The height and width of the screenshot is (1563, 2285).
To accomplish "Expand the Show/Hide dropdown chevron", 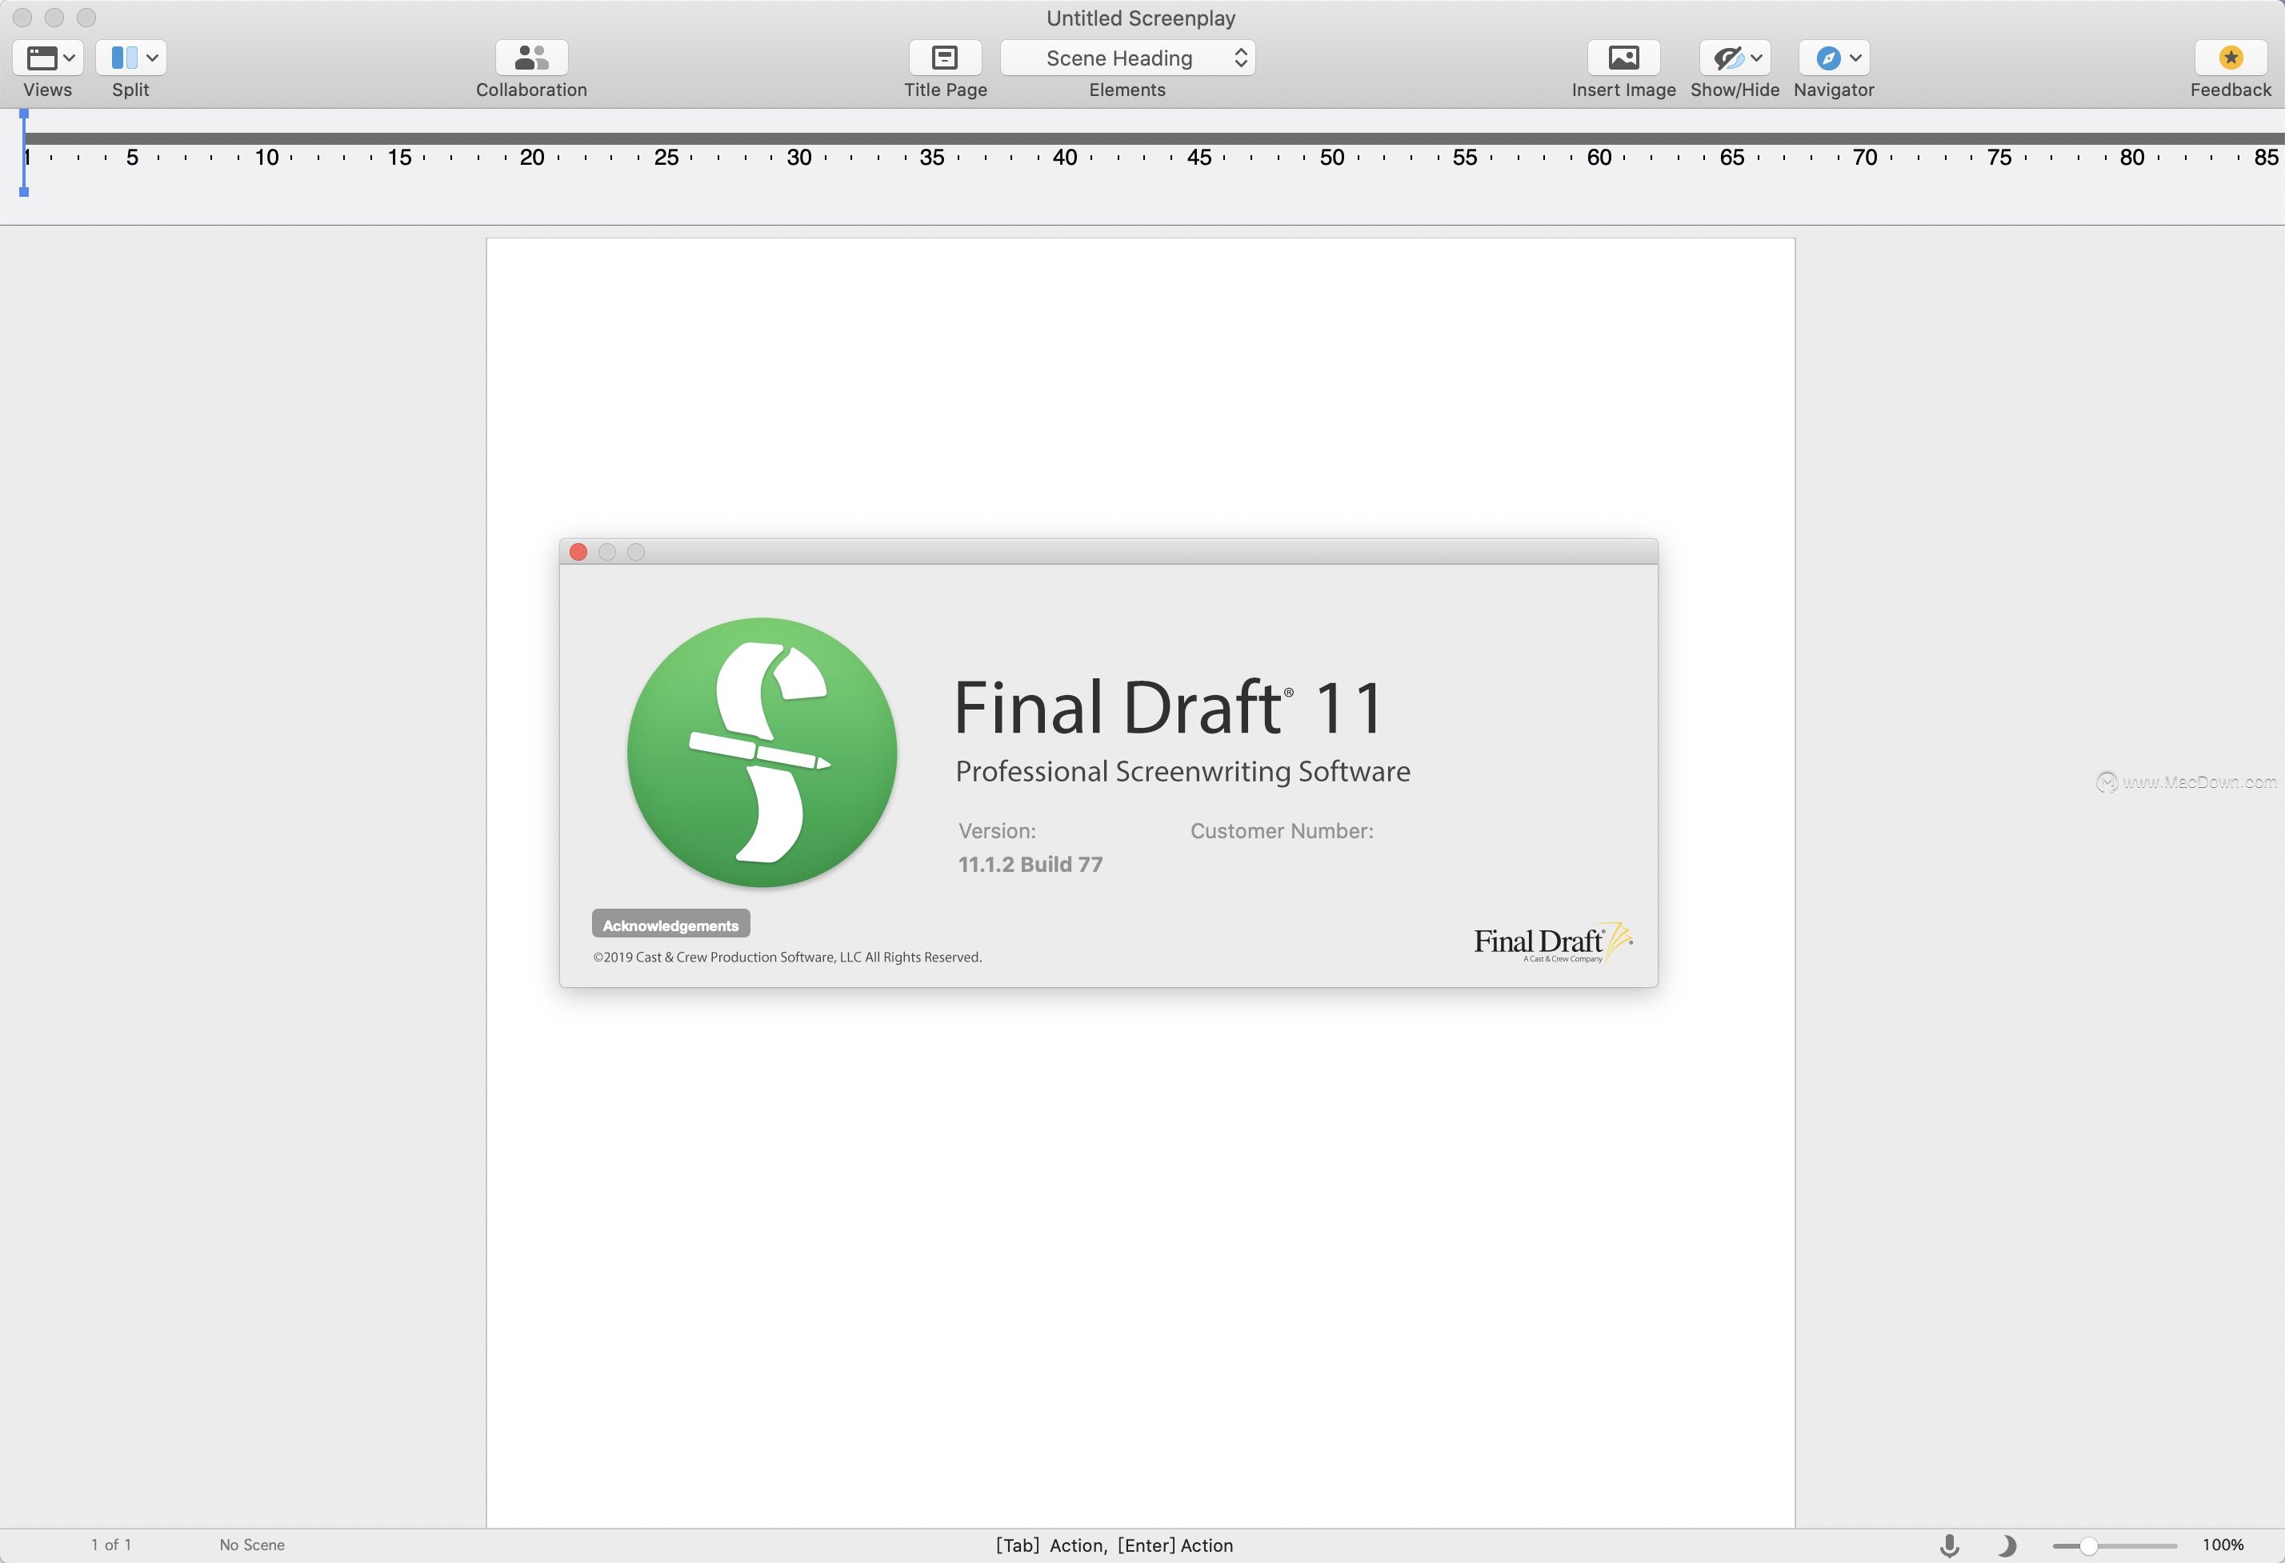I will click(x=1756, y=58).
